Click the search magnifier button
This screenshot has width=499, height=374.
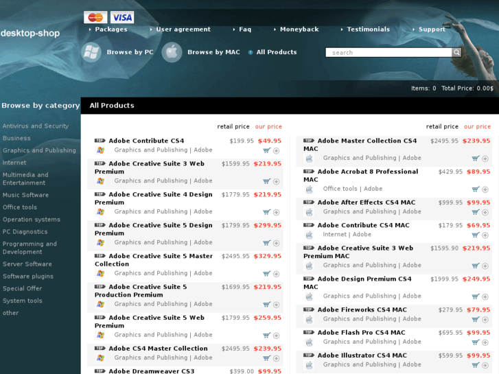456,52
